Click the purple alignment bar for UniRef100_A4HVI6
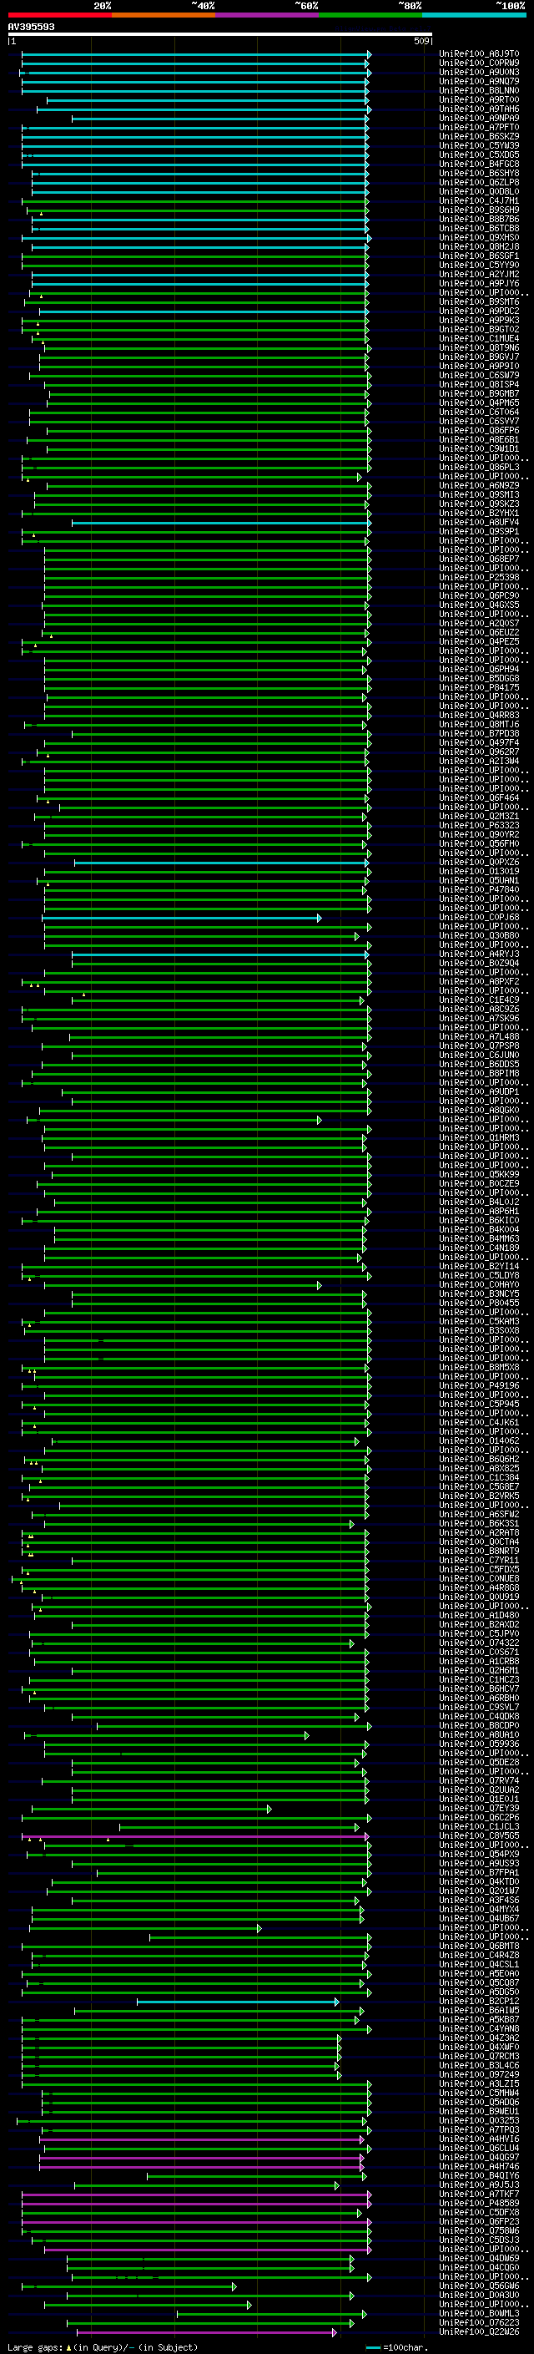 pos(202,2139)
